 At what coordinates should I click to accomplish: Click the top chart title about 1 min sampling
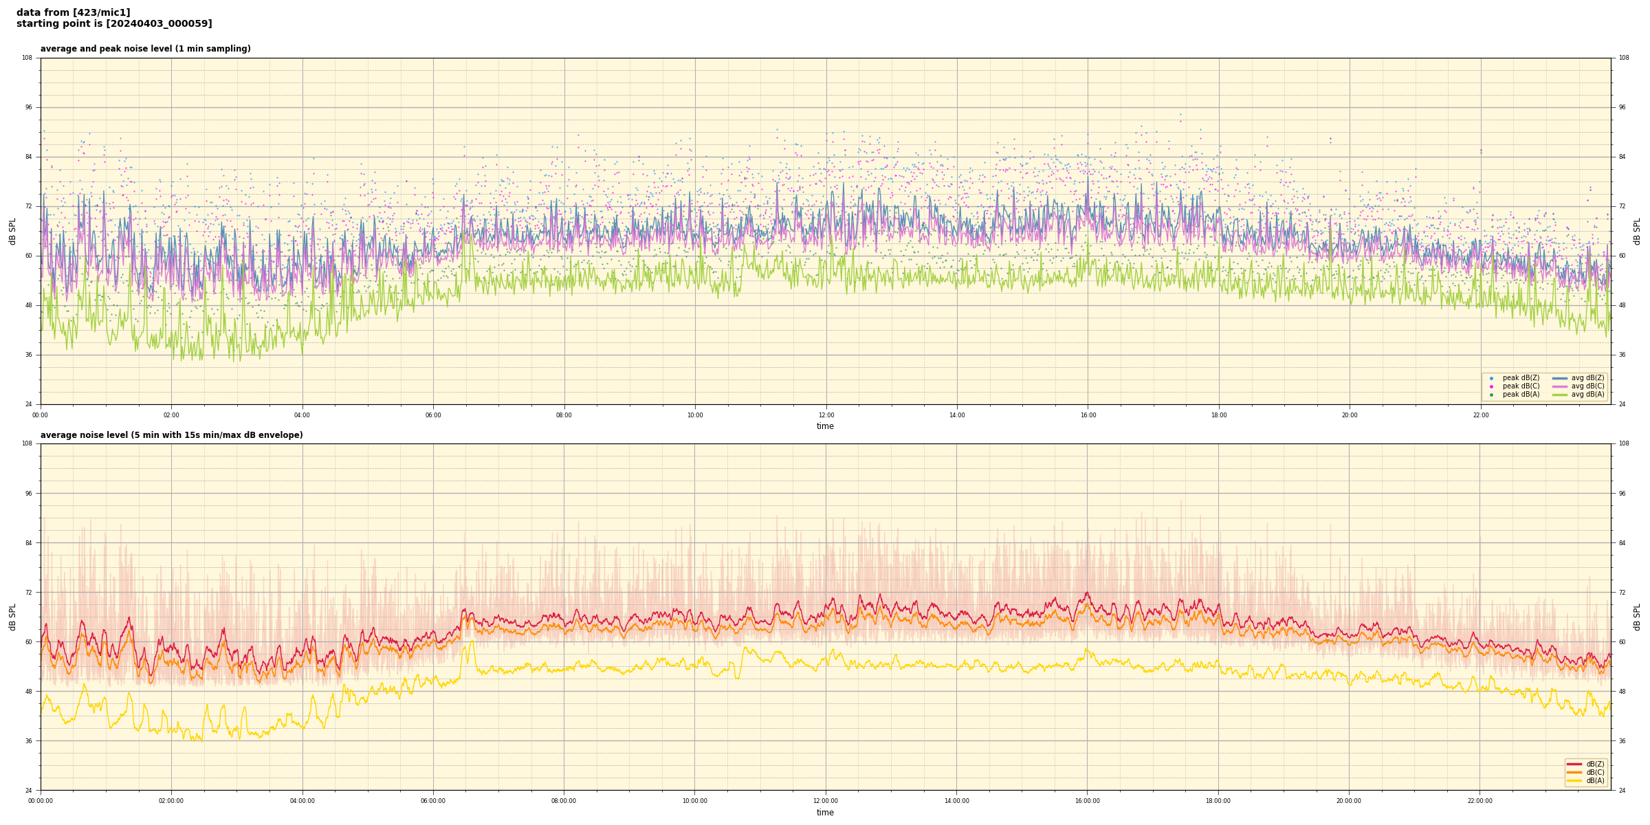(145, 49)
